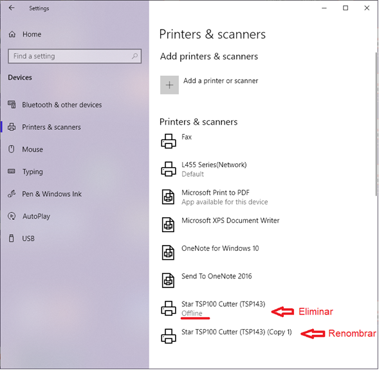Click the XPS Document Writer icon
This screenshot has height=371, width=379.
click(x=168, y=224)
